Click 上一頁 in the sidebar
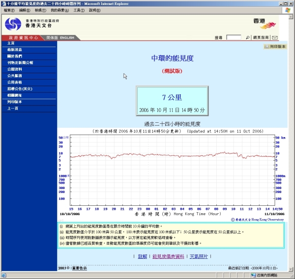 coord(13,109)
